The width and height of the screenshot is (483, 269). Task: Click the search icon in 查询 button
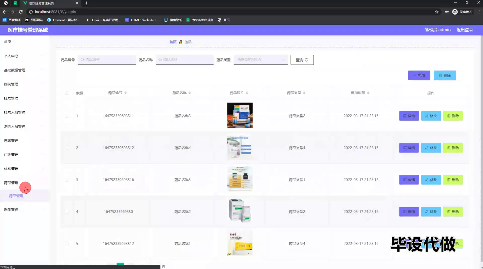[306, 60]
